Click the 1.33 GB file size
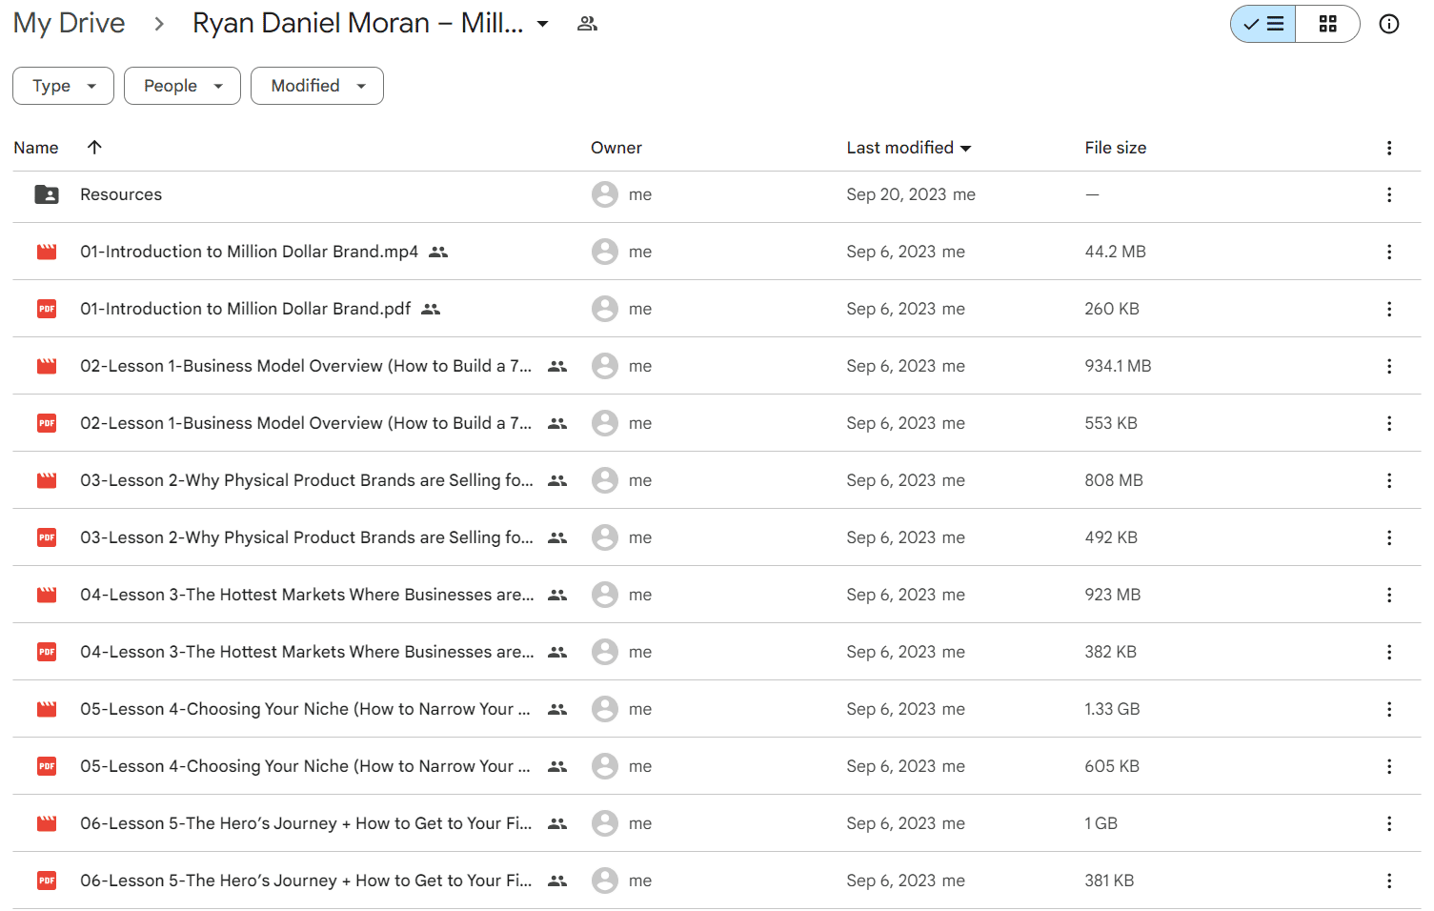The image size is (1434, 911). [1112, 709]
